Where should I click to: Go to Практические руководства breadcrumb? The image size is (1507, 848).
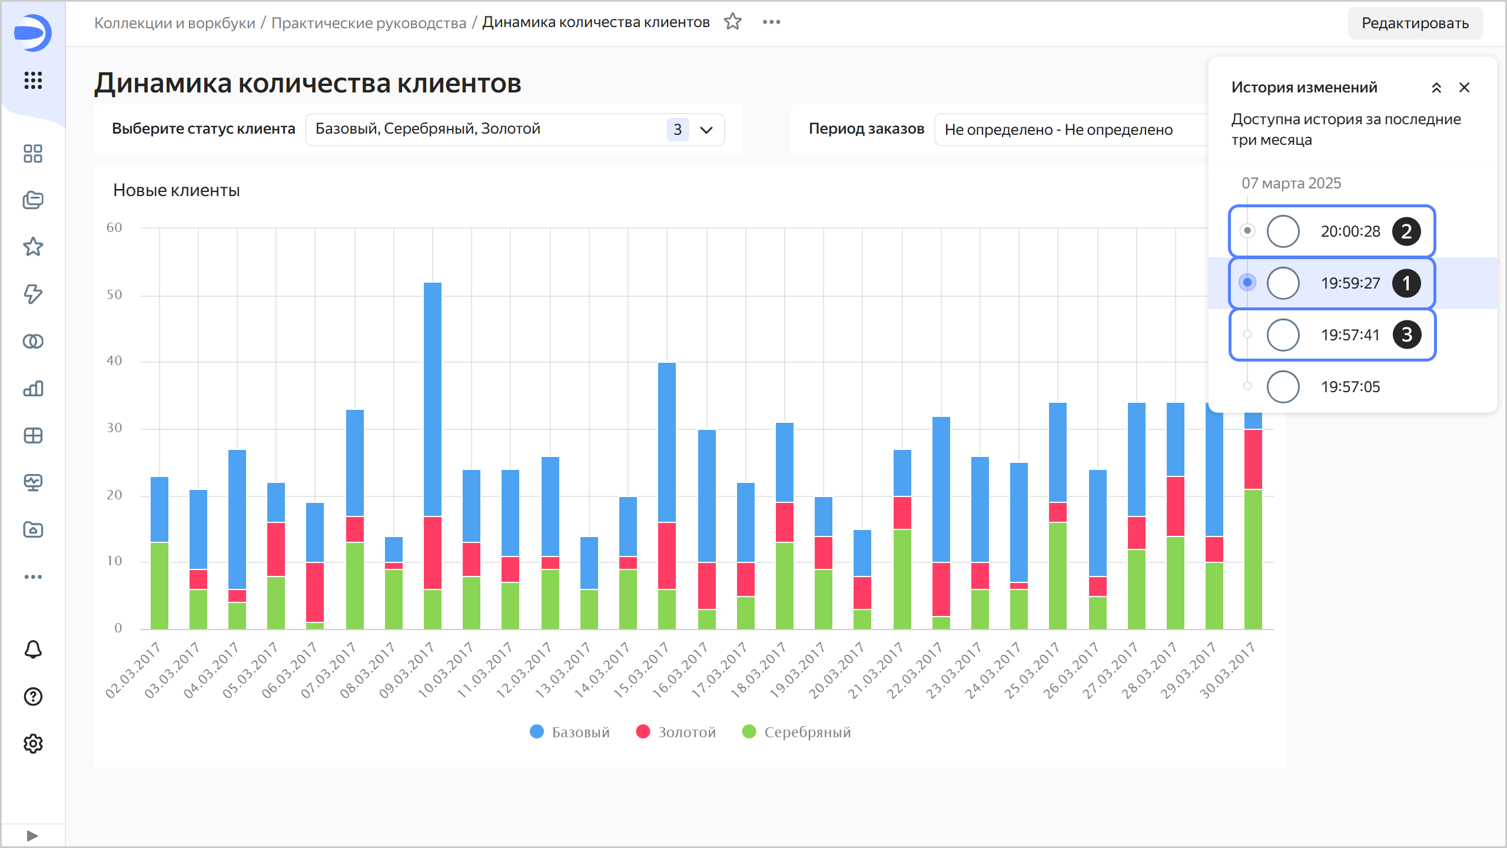point(369,23)
